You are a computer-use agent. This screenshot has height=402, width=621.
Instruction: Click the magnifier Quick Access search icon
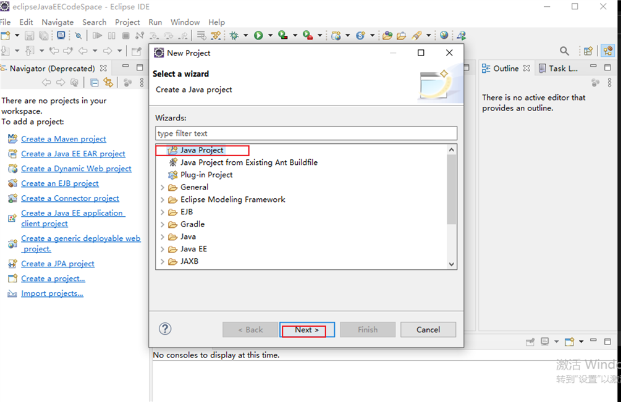tap(564, 51)
